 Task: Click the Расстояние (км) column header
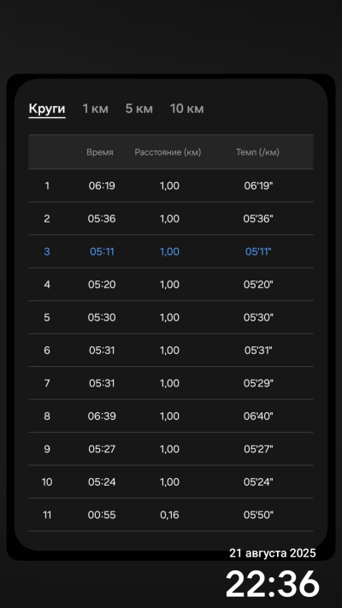[168, 152]
